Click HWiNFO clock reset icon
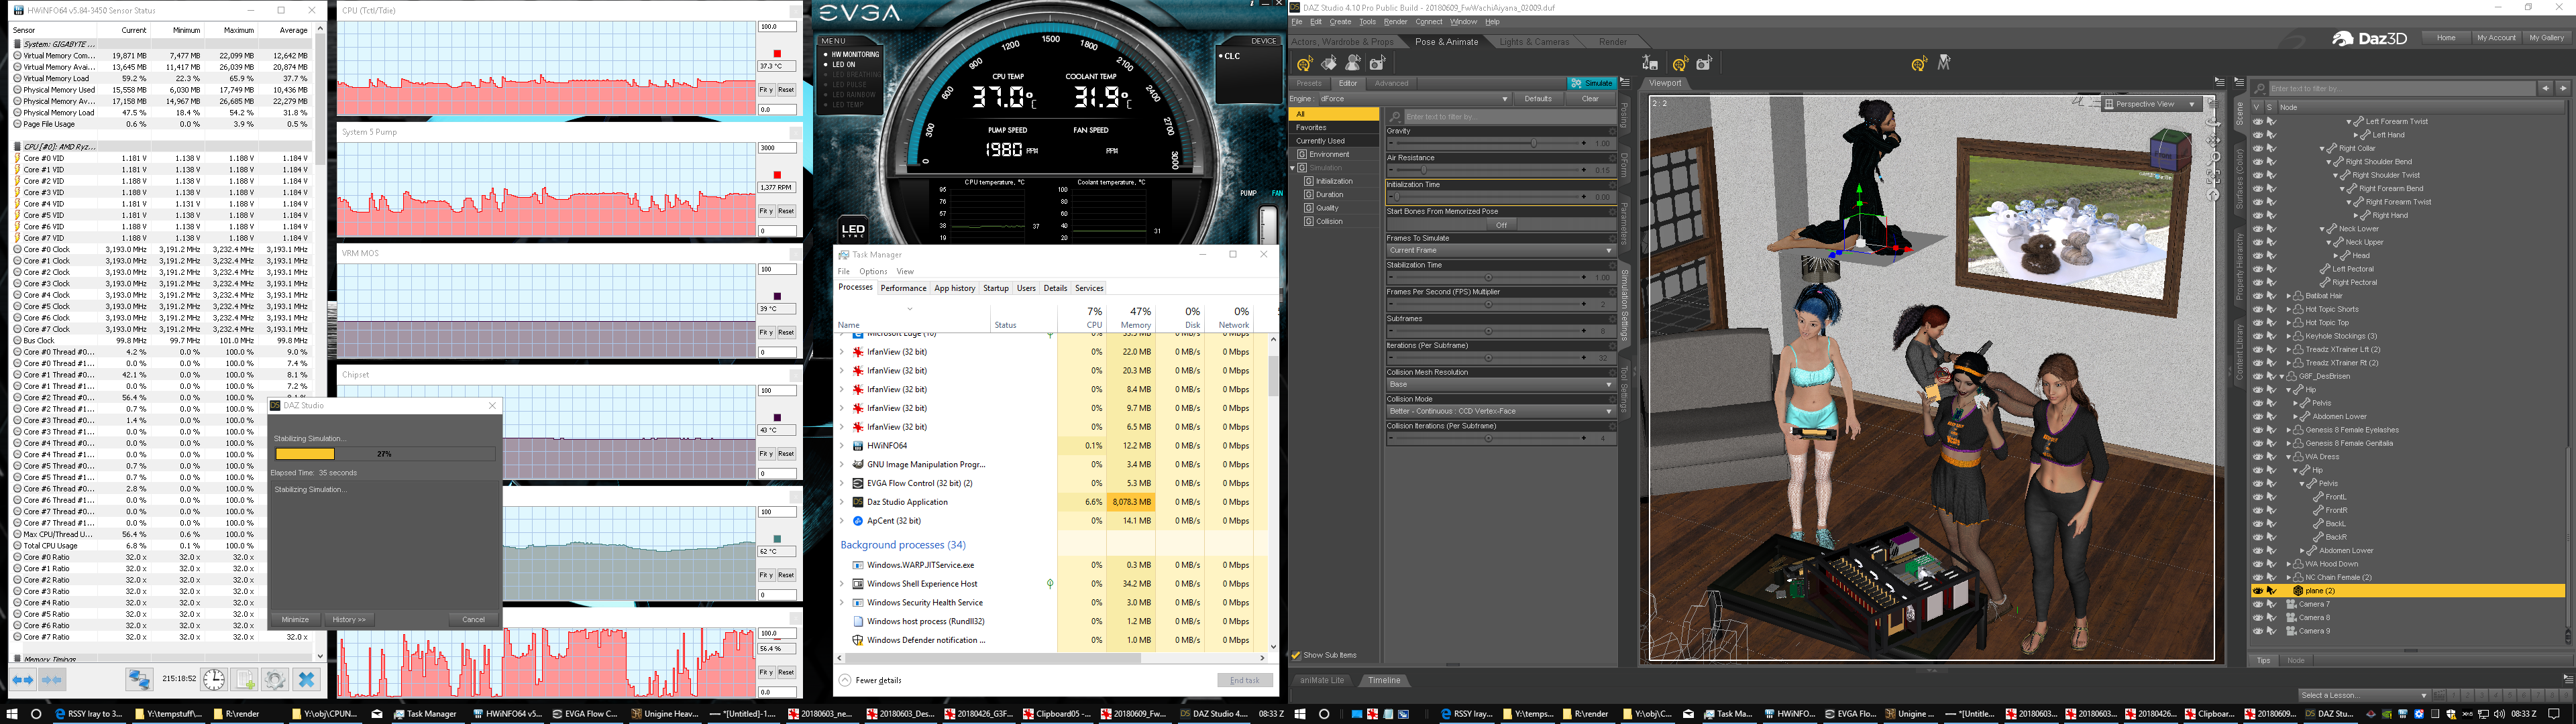This screenshot has height=724, width=2576. pos(214,680)
